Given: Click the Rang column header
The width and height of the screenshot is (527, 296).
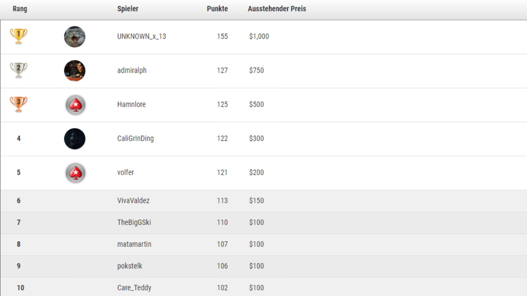Looking at the screenshot, I should pyautogui.click(x=20, y=9).
